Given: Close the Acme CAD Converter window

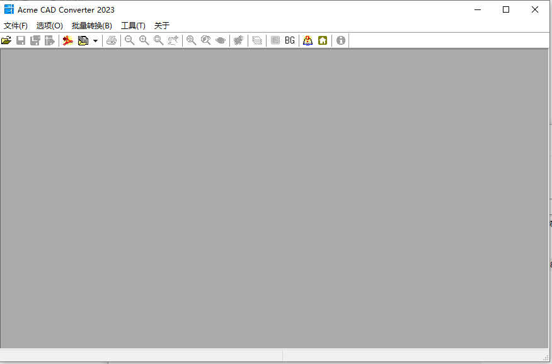Looking at the screenshot, I should point(535,10).
